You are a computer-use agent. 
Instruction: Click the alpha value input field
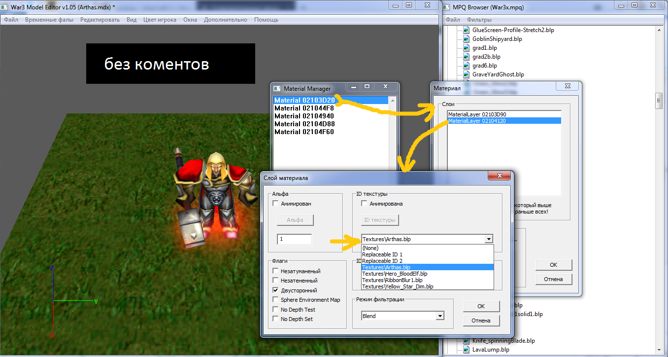pyautogui.click(x=295, y=239)
